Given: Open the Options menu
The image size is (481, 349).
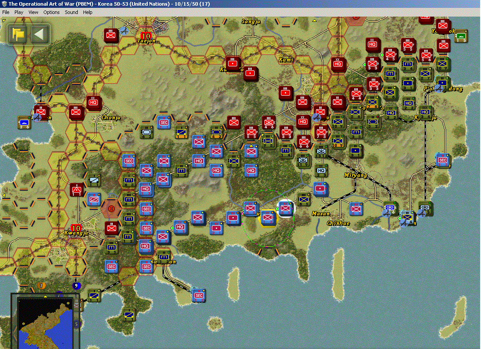Looking at the screenshot, I should pyautogui.click(x=51, y=12).
